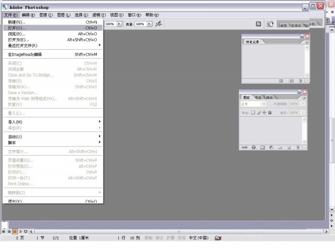
Task: Choose 浏览(B)... from the file menu
Action: pyautogui.click(x=53, y=34)
